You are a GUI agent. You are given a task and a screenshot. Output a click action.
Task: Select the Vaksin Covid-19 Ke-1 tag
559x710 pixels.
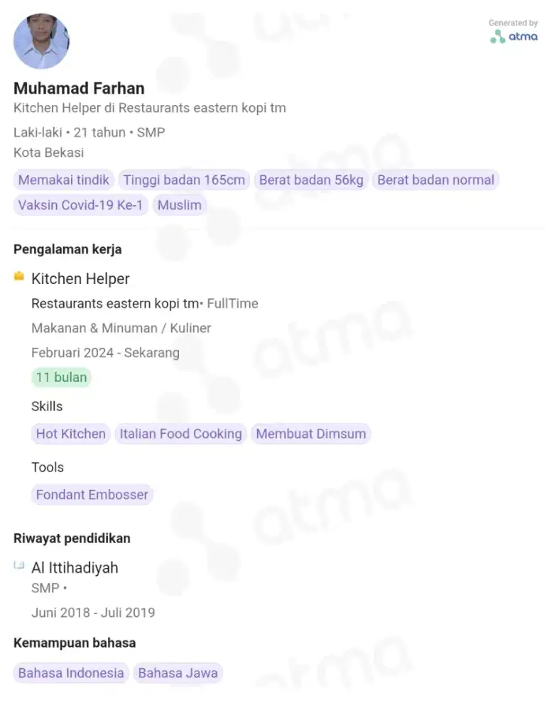tap(81, 205)
